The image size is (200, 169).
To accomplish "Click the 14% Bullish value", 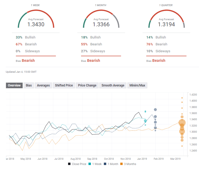I will pyautogui.click(x=150, y=37).
